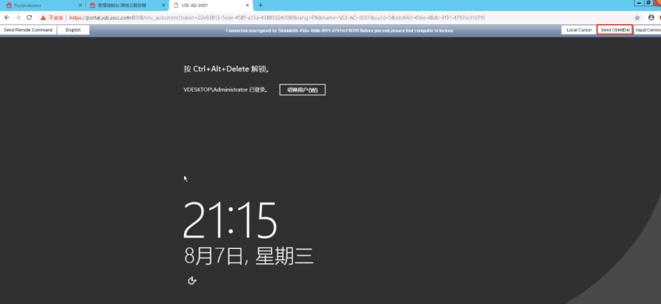Click the page icon on VDI-AD-0001 tab
The image size is (661, 304).
(x=175, y=6)
